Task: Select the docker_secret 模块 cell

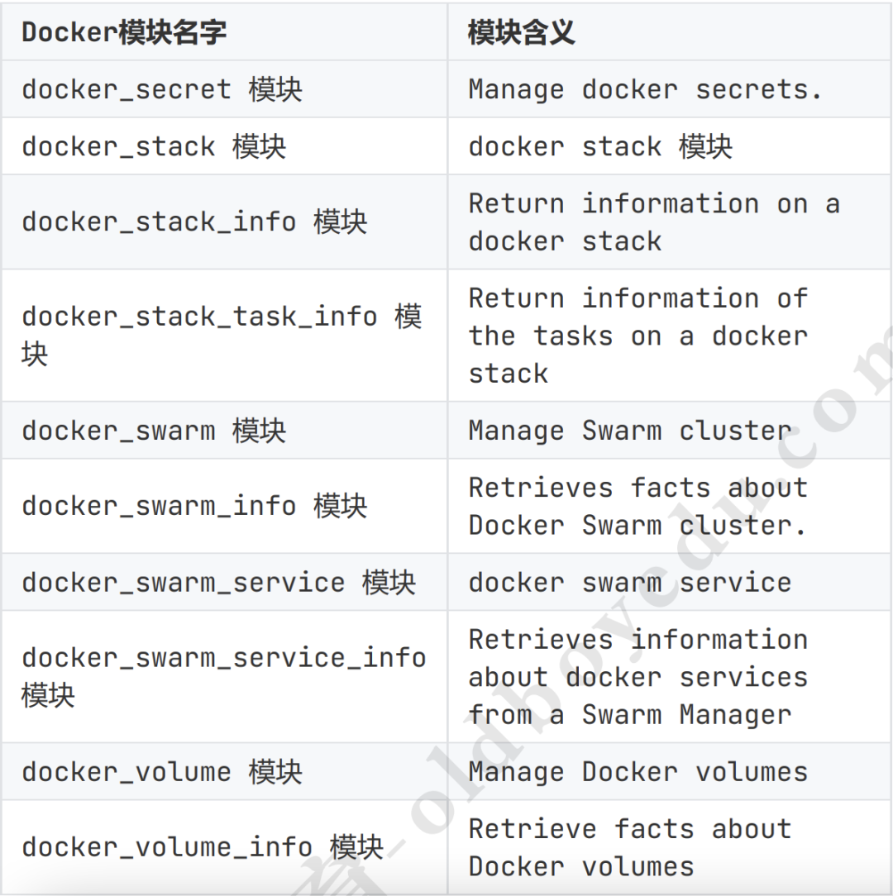Action: click(x=162, y=89)
